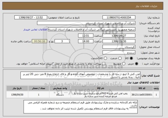Click the buyer notes text area
Viewport: 168px width, 118px height.
[80, 107]
